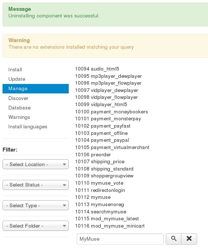Go to the Install menu item

15,69
